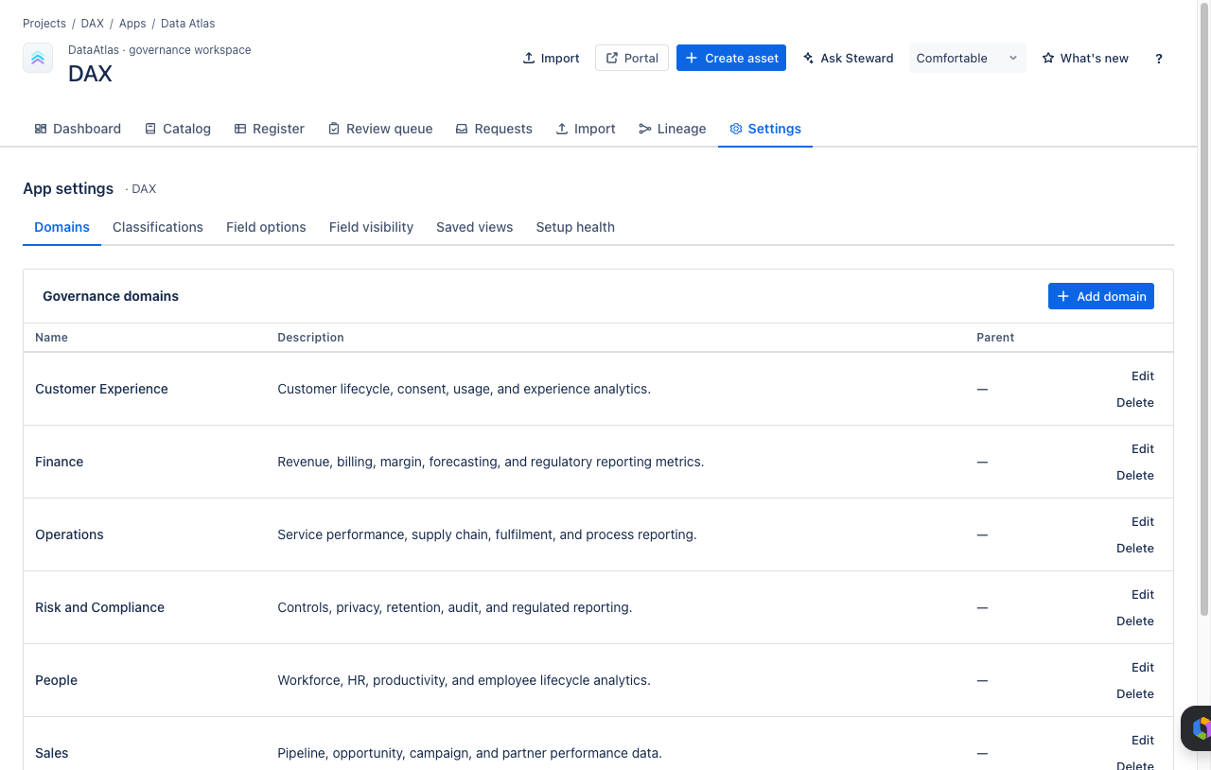The width and height of the screenshot is (1211, 770).
Task: Open Ask Steward assistant
Action: point(848,58)
